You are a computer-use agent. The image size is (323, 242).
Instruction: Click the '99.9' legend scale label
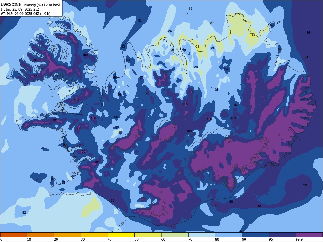pyautogui.click(x=299, y=239)
